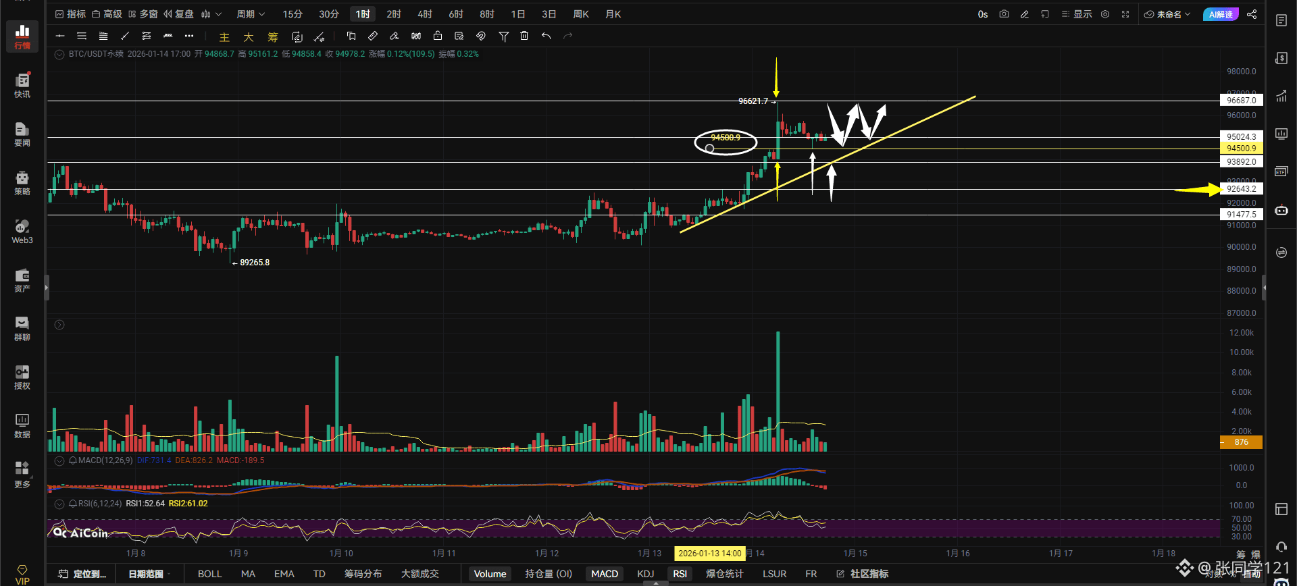Image resolution: width=1297 pixels, height=586 pixels.
Task: Open the dollar bill icon in right sidebar
Action: (1281, 58)
